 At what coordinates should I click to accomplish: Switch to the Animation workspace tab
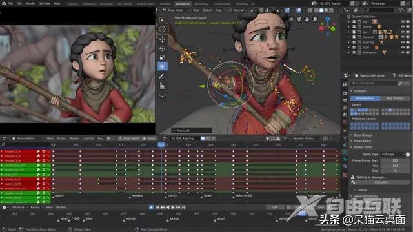pos(183,4)
